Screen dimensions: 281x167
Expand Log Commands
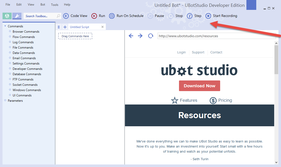10,42
